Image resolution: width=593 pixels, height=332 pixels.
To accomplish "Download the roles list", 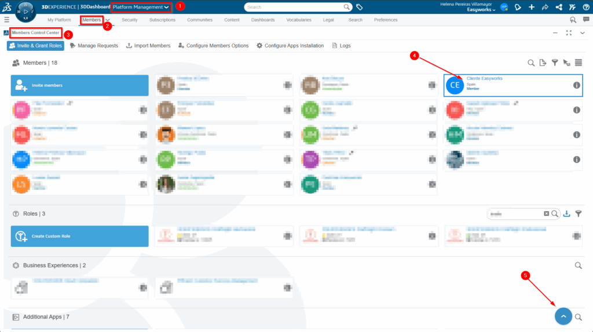I will coord(566,214).
